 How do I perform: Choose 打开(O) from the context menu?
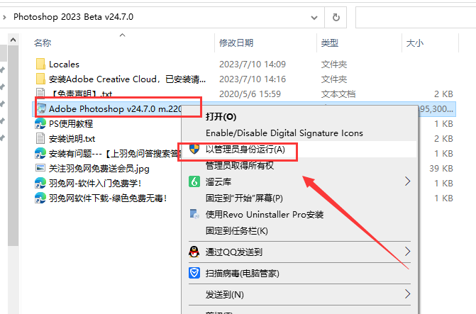pos(221,117)
